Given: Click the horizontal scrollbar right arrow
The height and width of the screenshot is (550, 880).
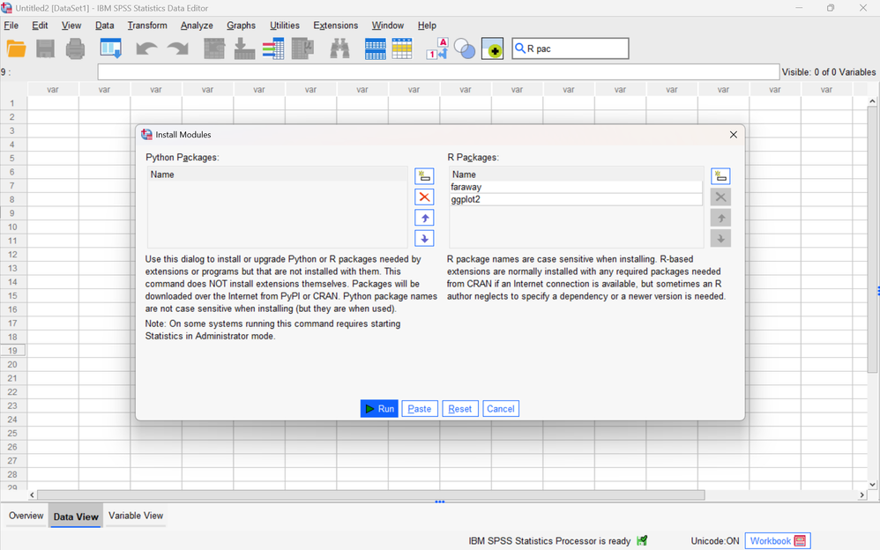Looking at the screenshot, I should coord(862,495).
